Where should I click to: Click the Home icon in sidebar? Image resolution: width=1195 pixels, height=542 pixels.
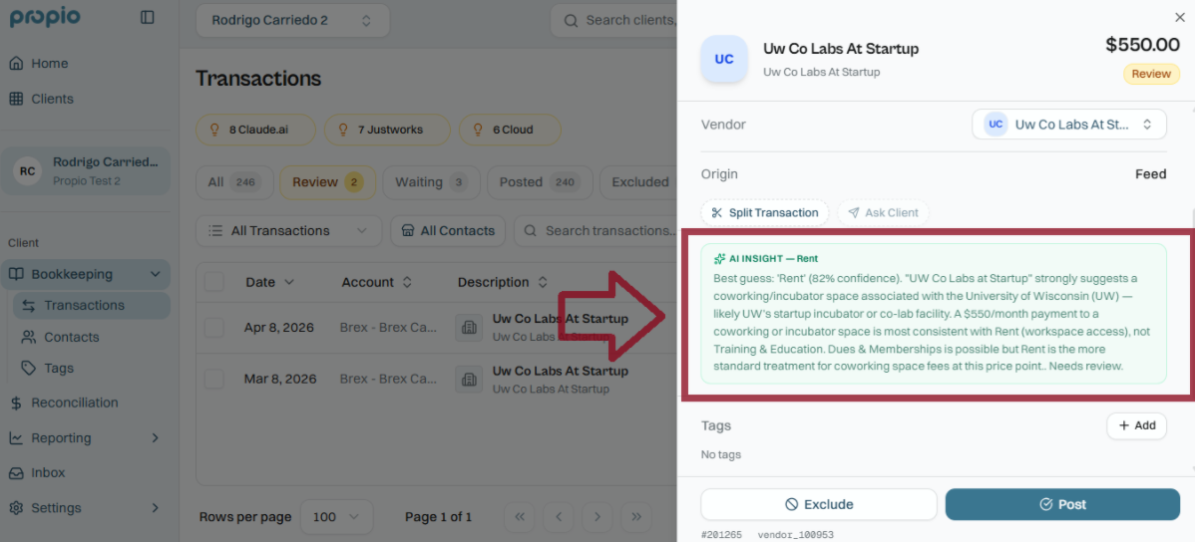[16, 63]
